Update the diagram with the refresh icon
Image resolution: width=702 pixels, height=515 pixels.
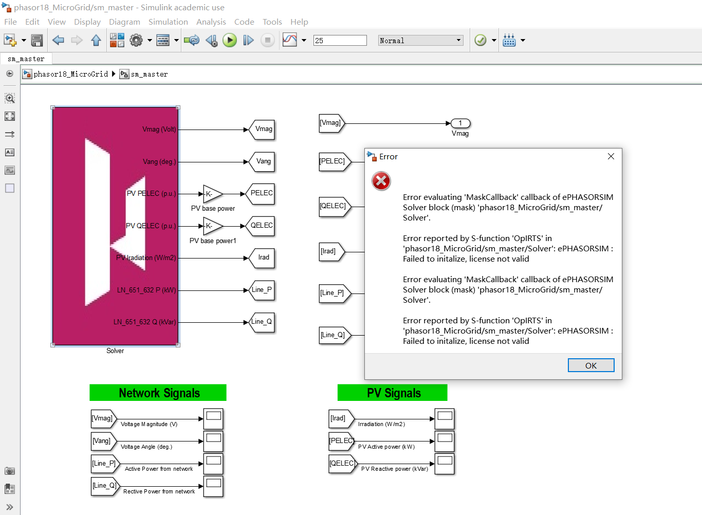pos(192,40)
